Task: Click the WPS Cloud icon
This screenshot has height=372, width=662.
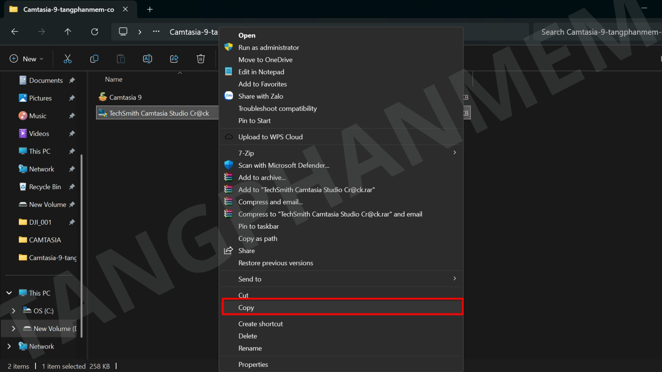Action: click(229, 137)
